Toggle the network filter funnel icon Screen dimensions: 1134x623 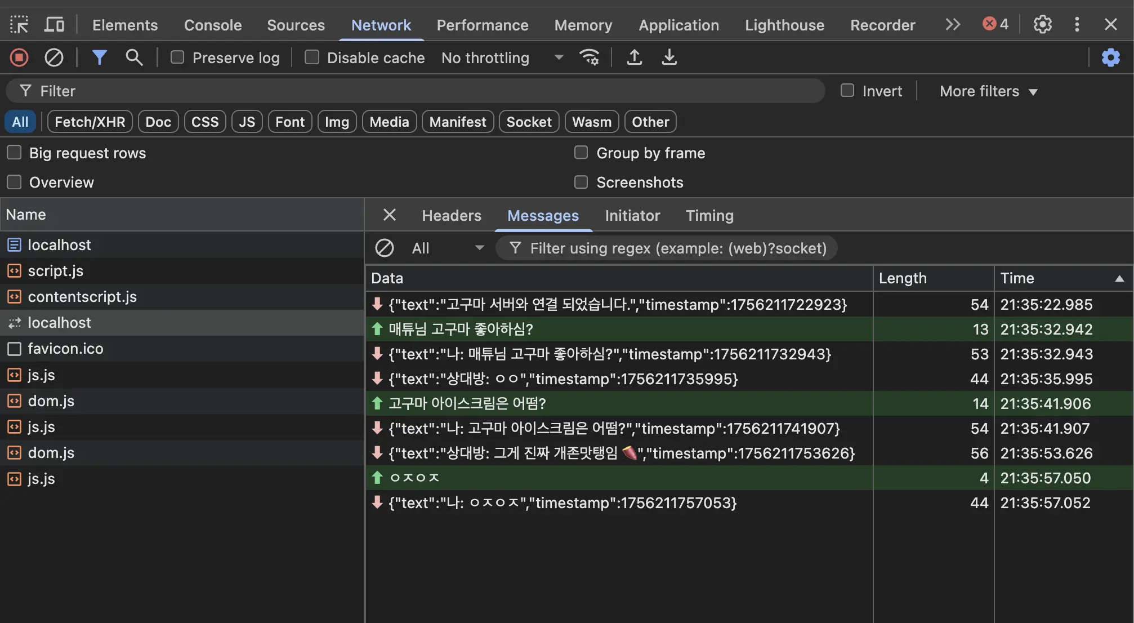[99, 57]
